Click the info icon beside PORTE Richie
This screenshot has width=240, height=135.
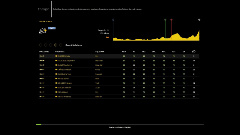(x=56, y=79)
